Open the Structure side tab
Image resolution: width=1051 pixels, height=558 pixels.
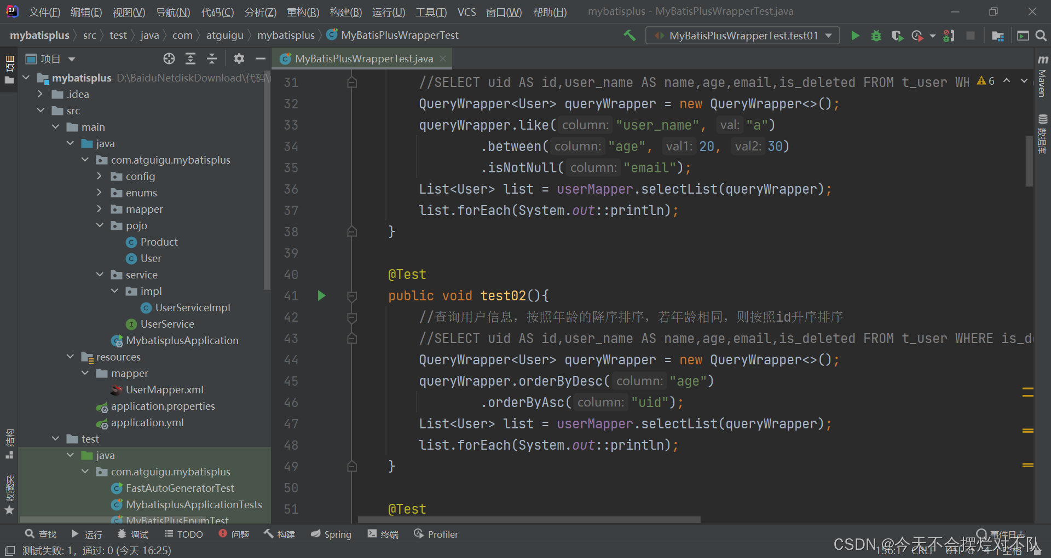(9, 444)
